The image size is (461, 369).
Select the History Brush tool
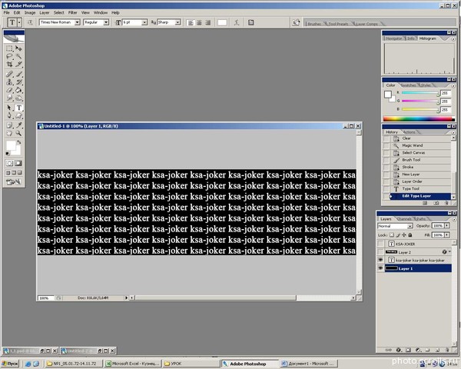(18, 82)
